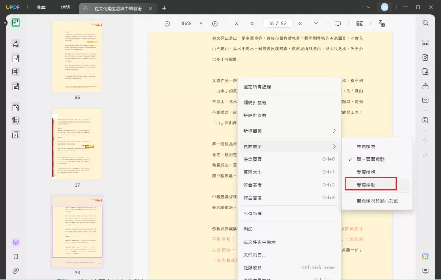The height and width of the screenshot is (280, 441).
Task: Open the Batch process tool
Action: (16, 135)
